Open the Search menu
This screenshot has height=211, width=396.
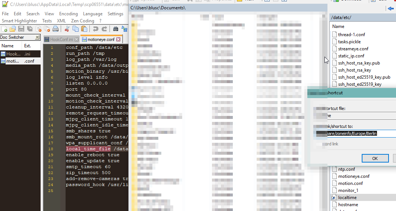[x=33, y=14]
